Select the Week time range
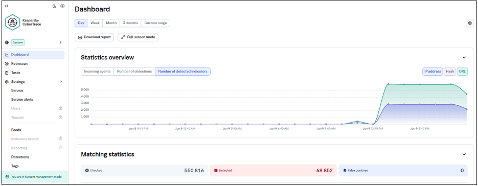 (95, 23)
